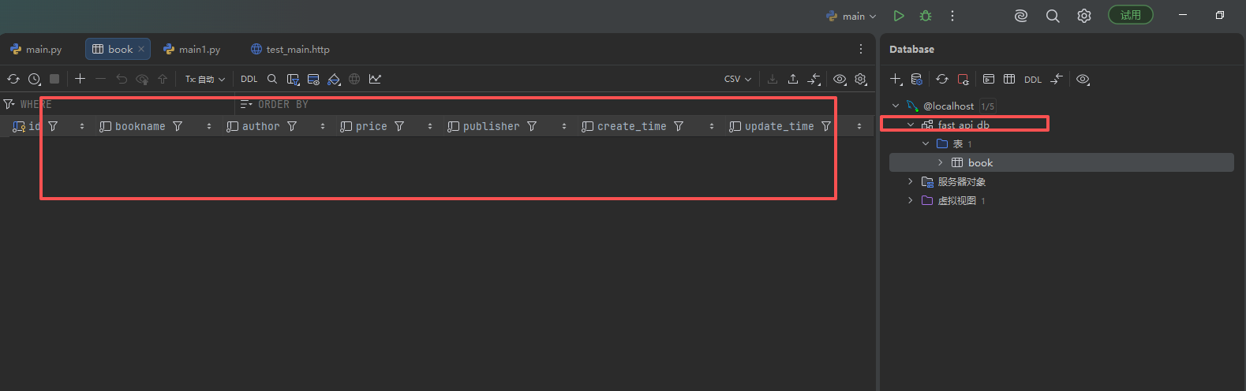1246x391 pixels.
Task: Click DDL in Database panel toolbar
Action: click(1033, 79)
